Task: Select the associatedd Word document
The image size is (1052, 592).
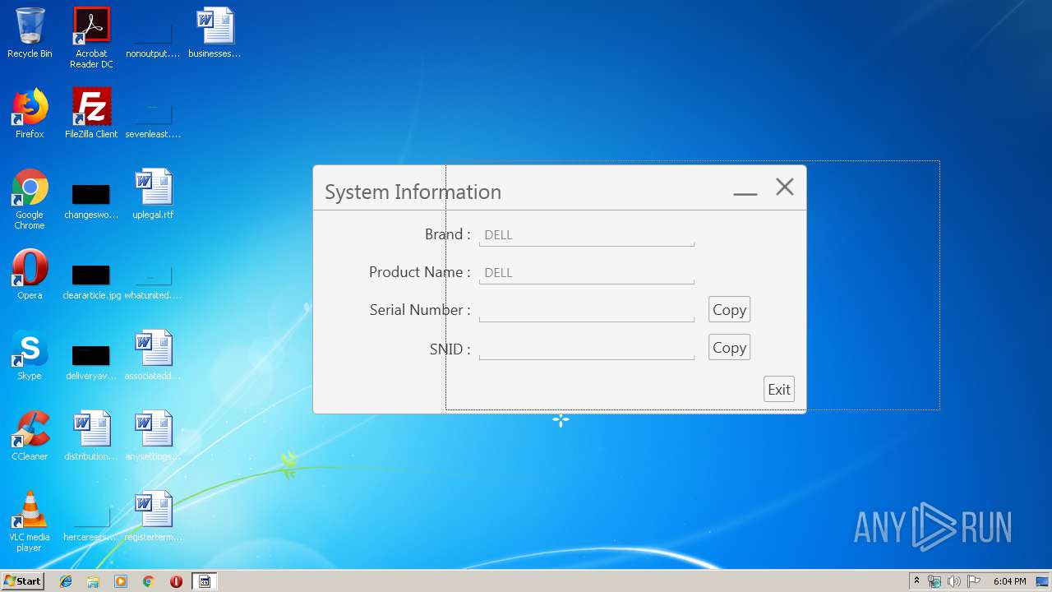Action: point(153,355)
